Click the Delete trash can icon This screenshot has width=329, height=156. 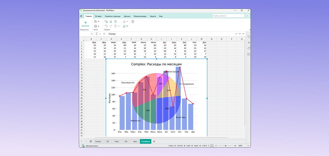[x=133, y=21]
